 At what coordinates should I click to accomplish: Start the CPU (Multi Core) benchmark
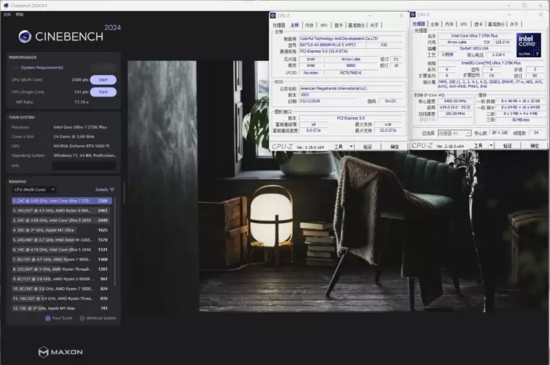click(x=103, y=80)
